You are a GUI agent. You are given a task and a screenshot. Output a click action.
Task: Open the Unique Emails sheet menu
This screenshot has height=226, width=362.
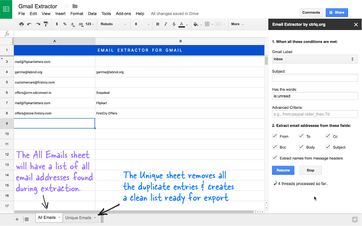(95, 218)
